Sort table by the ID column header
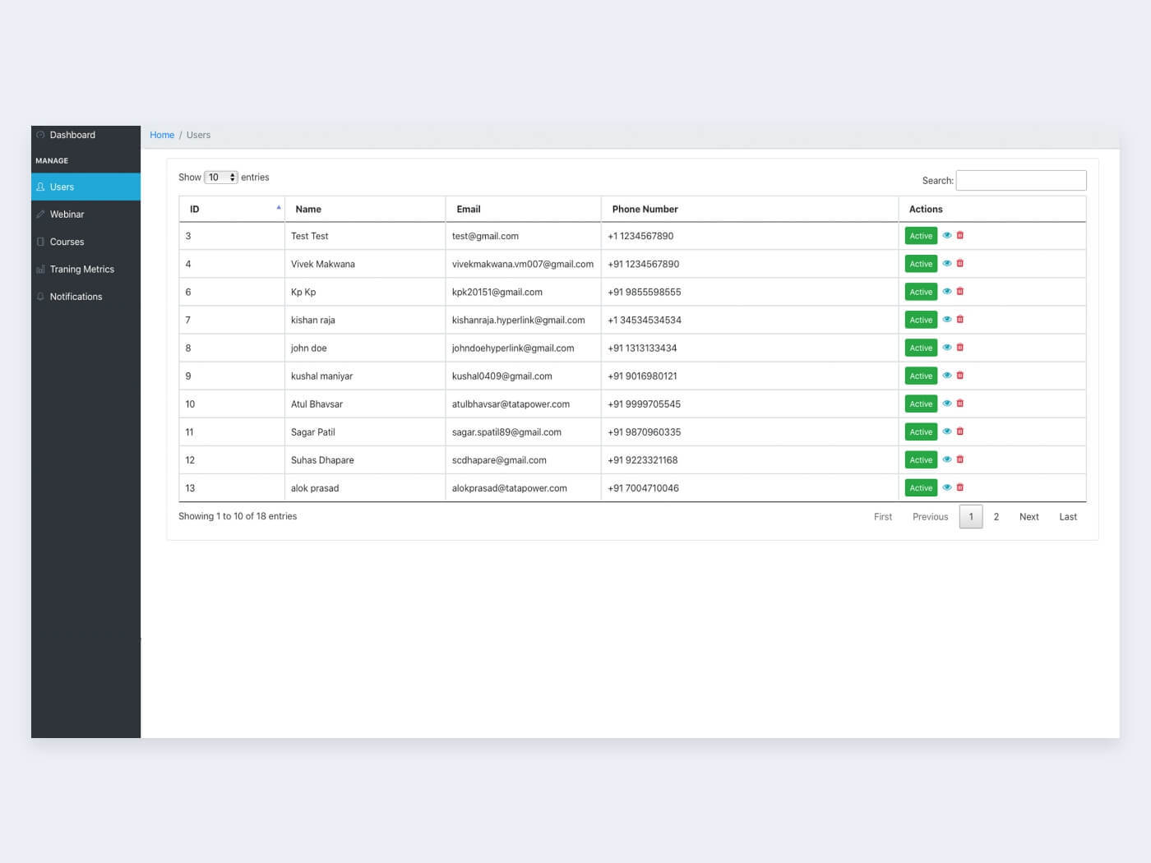The height and width of the screenshot is (863, 1151). pos(231,209)
